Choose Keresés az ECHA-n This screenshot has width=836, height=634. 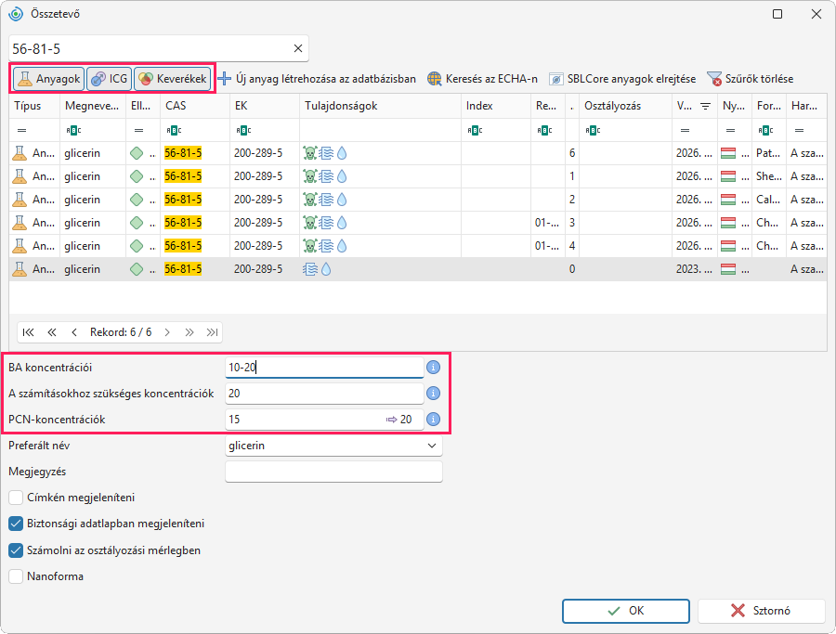coord(482,79)
